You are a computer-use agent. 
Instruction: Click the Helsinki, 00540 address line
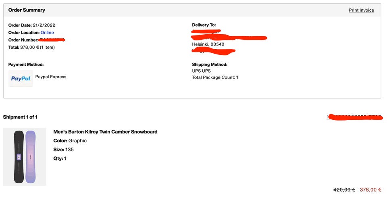click(x=208, y=44)
